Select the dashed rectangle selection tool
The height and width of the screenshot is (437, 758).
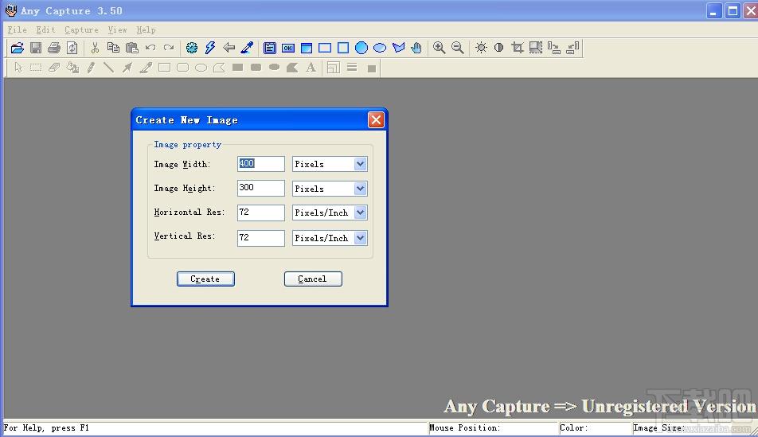pyautogui.click(x=36, y=68)
